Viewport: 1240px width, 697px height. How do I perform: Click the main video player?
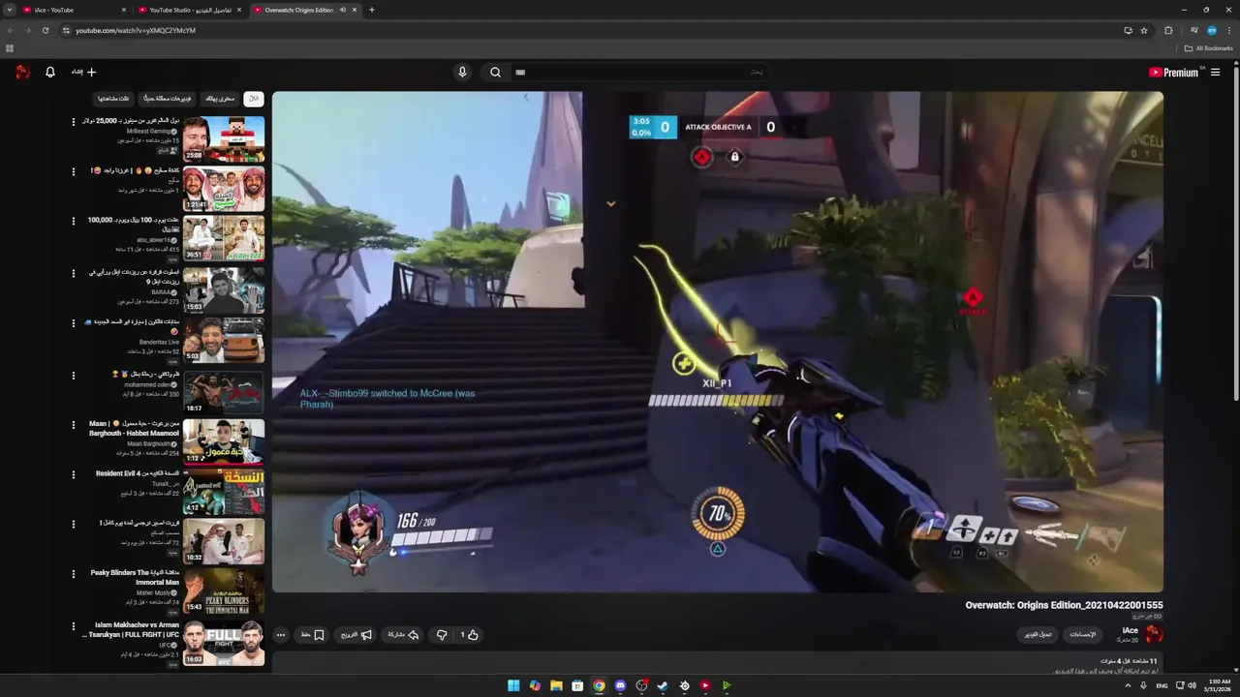click(718, 342)
